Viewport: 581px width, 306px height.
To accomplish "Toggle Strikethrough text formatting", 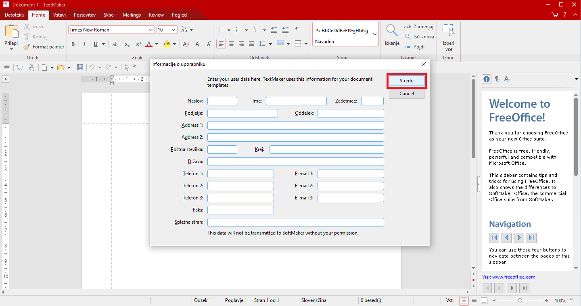I will (x=115, y=44).
